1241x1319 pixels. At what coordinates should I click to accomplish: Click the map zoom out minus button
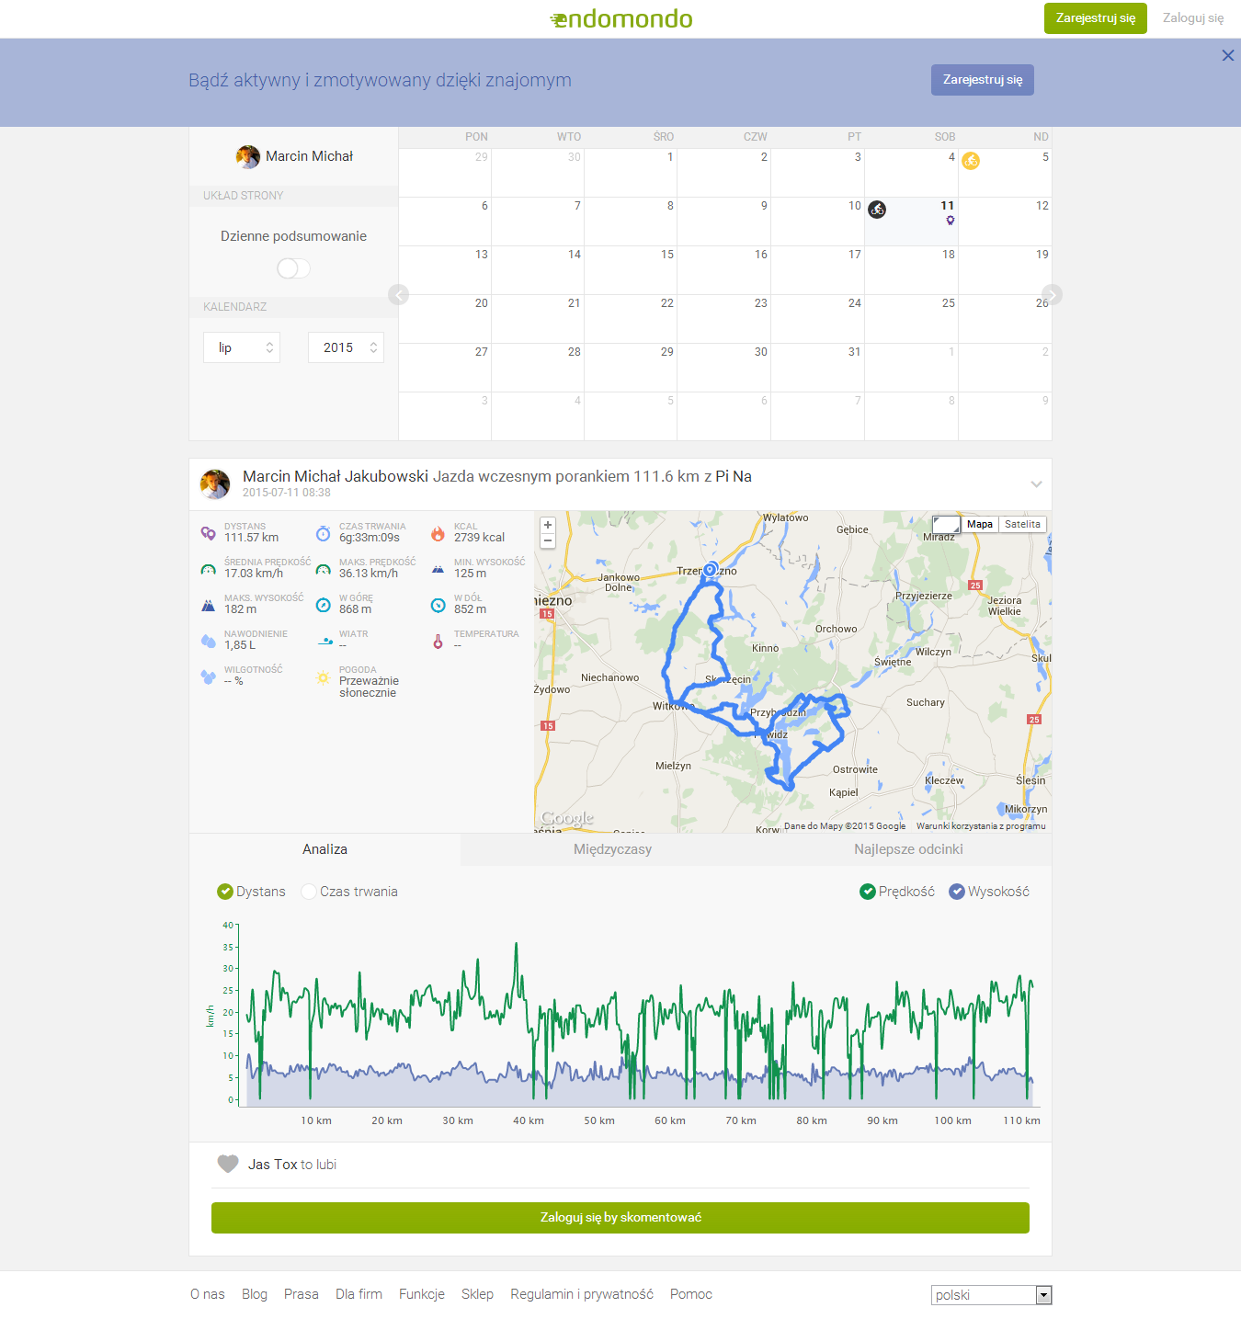pos(548,540)
